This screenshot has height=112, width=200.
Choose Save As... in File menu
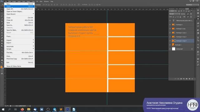tap(19, 25)
